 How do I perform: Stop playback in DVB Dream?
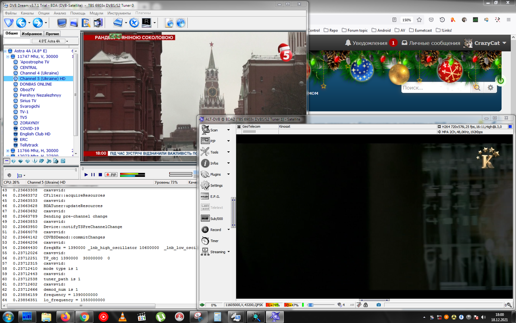click(100, 175)
